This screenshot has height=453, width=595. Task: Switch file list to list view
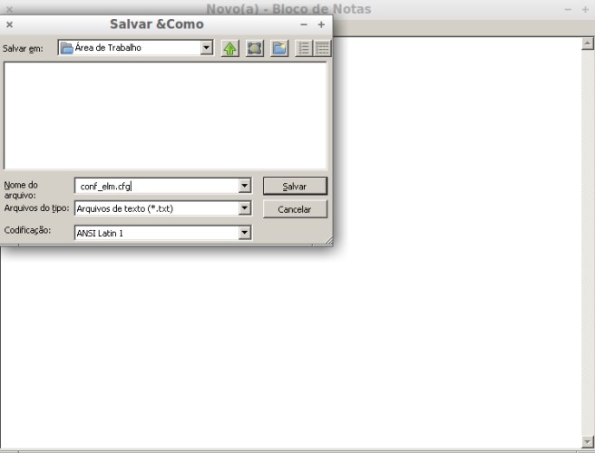[305, 48]
